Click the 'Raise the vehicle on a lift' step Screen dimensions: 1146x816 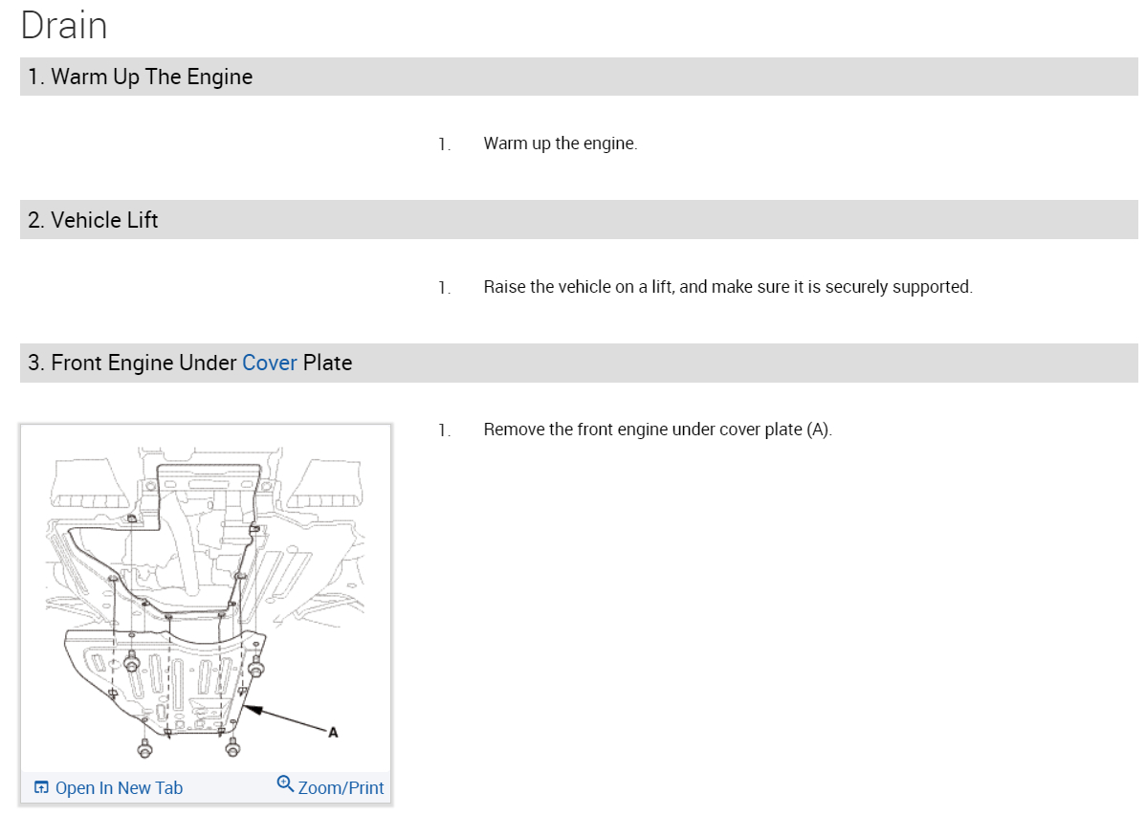pos(727,287)
